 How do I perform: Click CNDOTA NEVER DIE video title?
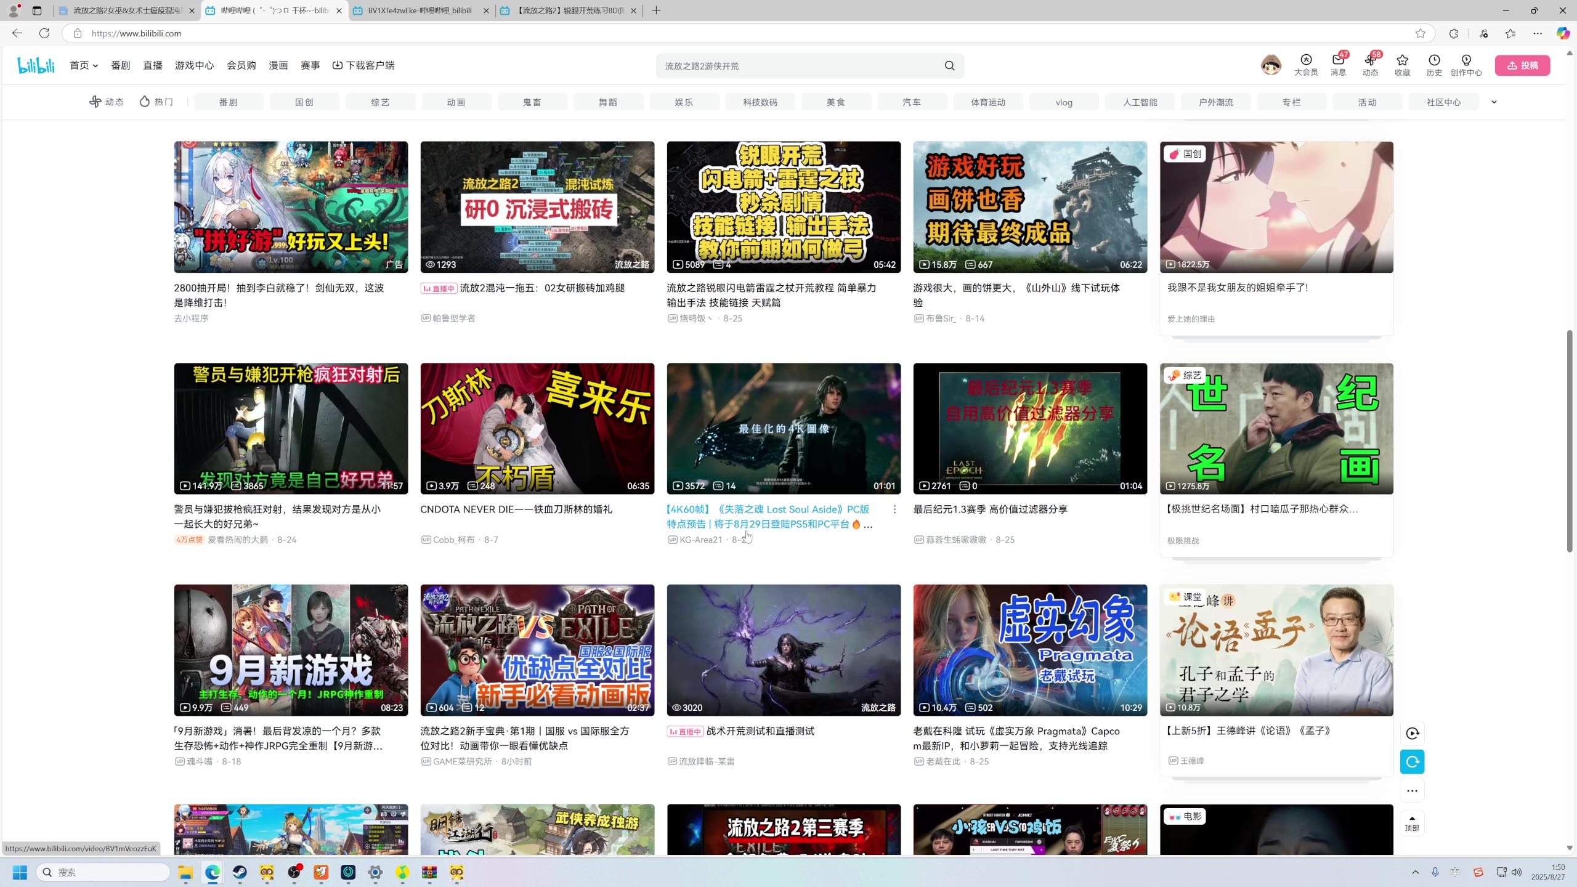(516, 509)
